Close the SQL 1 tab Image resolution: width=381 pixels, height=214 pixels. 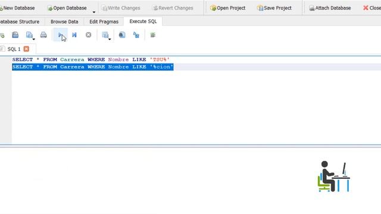(26, 49)
